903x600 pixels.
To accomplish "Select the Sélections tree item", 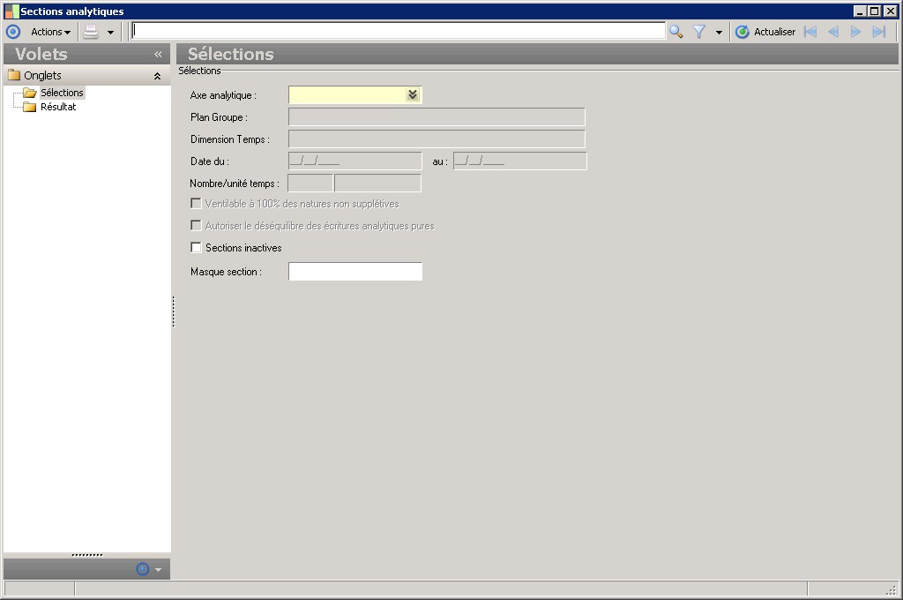I will pos(62,93).
